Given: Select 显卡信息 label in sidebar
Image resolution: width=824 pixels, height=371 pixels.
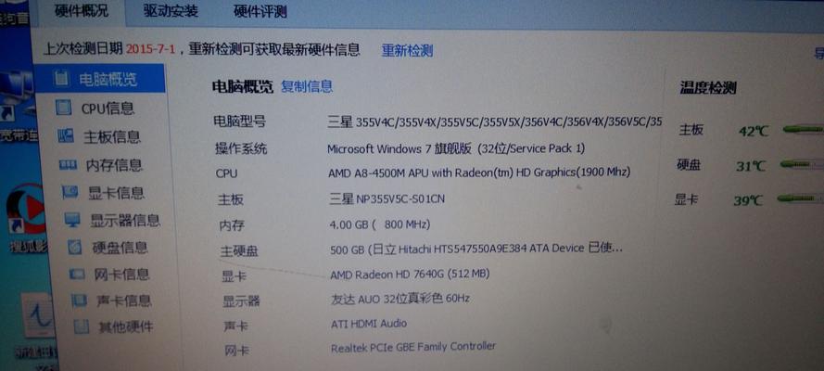Looking at the screenshot, I should [x=116, y=193].
